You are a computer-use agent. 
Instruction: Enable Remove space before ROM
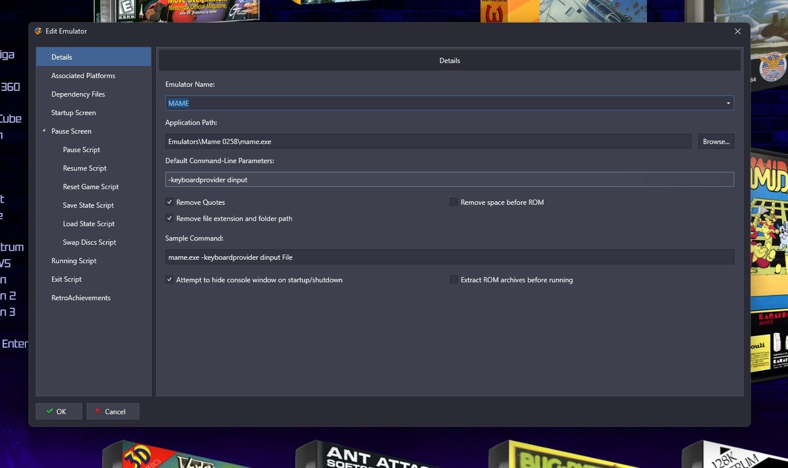[454, 202]
